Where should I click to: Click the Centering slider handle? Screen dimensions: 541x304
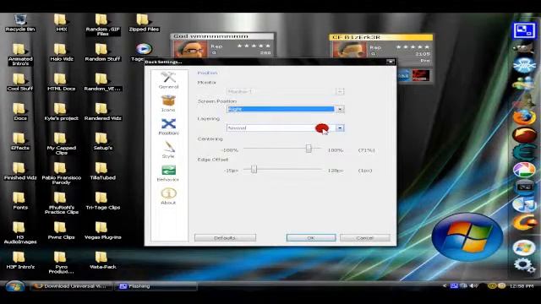(309, 149)
